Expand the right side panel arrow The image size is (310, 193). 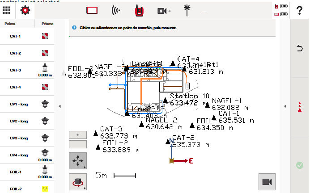(x=285, y=106)
